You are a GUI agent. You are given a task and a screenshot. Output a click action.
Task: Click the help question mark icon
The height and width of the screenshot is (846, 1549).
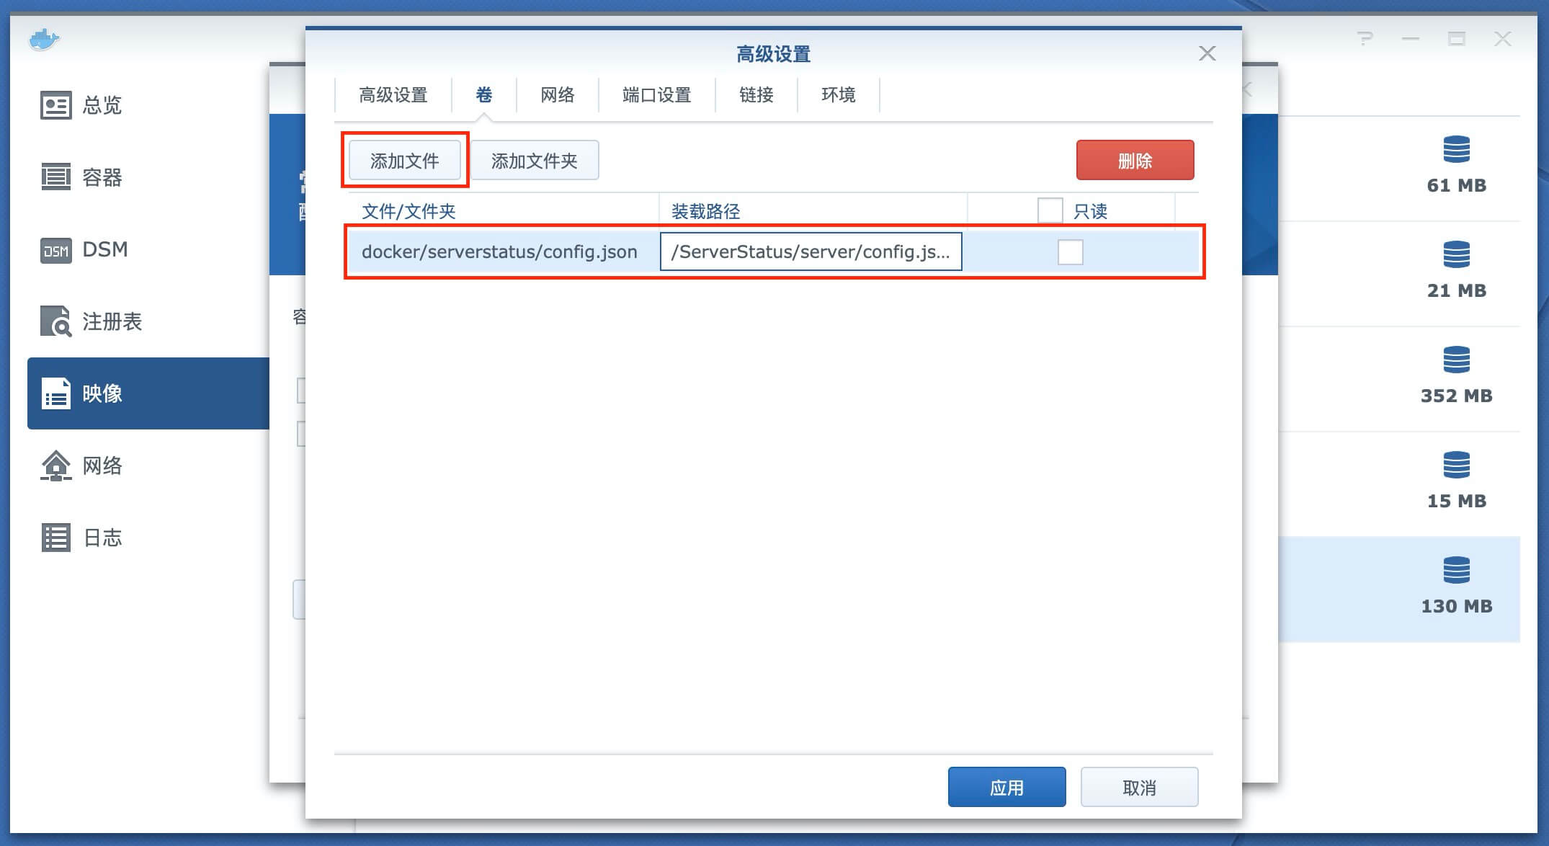tap(1365, 39)
